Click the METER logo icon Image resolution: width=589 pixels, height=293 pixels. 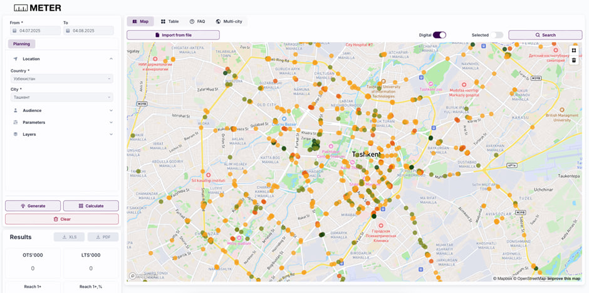[x=21, y=8]
